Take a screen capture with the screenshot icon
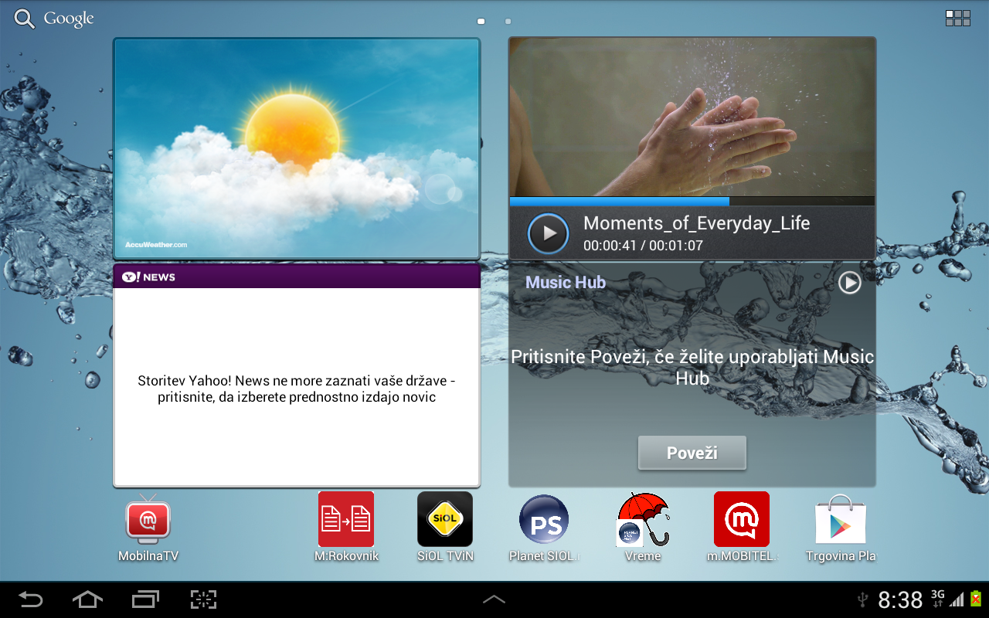This screenshot has width=989, height=618. (x=203, y=599)
